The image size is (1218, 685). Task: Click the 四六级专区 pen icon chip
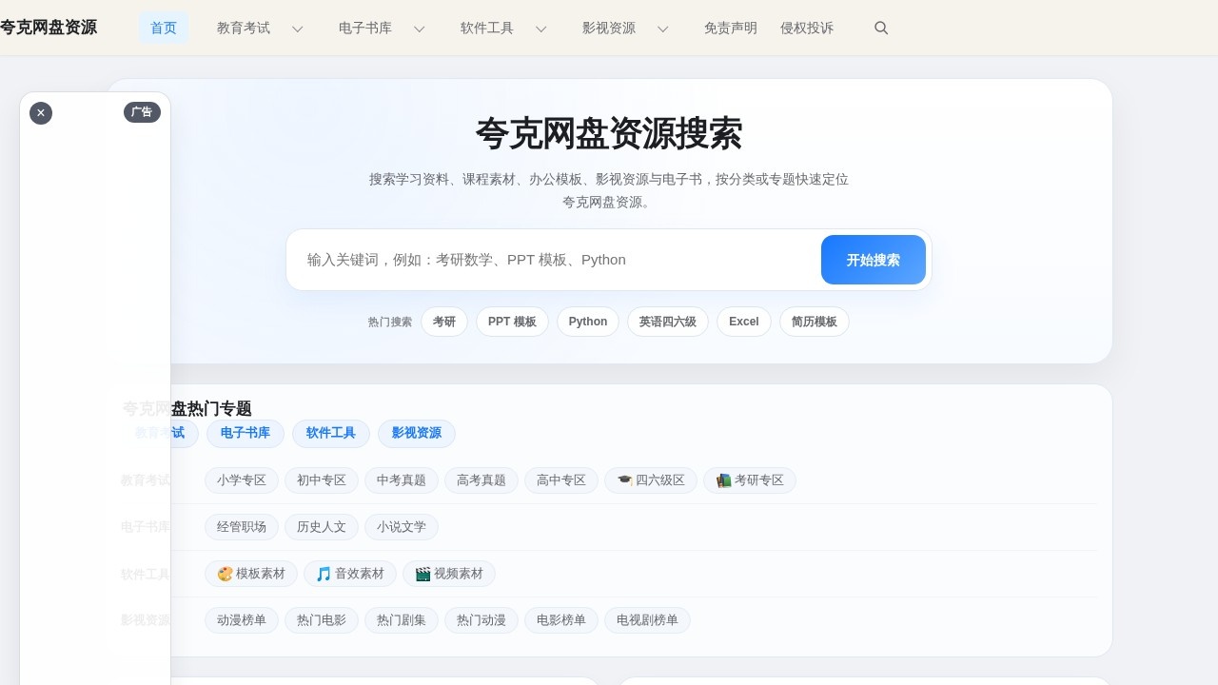click(x=650, y=480)
